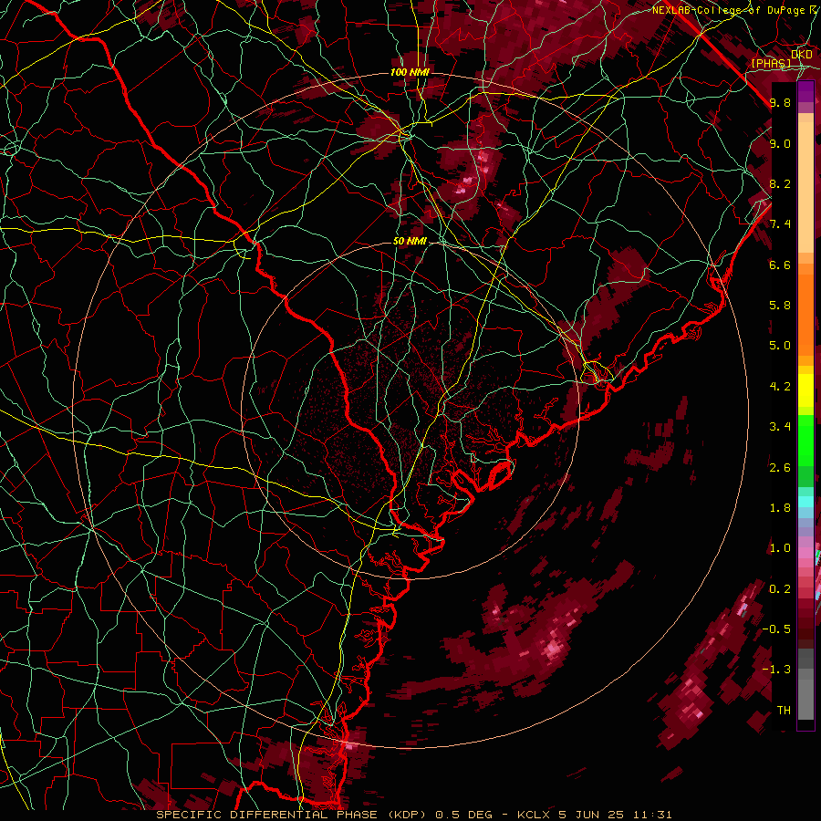This screenshot has width=821, height=821.
Task: Click the '1.8' scale value
Action: (x=780, y=508)
